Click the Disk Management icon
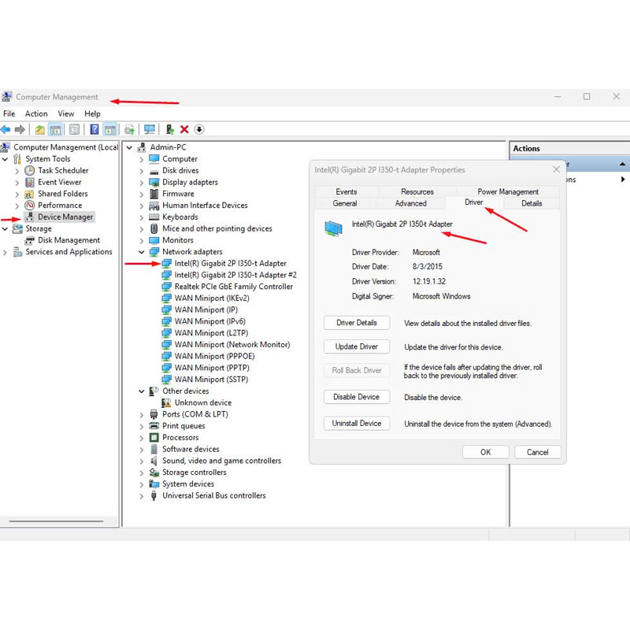 30,240
